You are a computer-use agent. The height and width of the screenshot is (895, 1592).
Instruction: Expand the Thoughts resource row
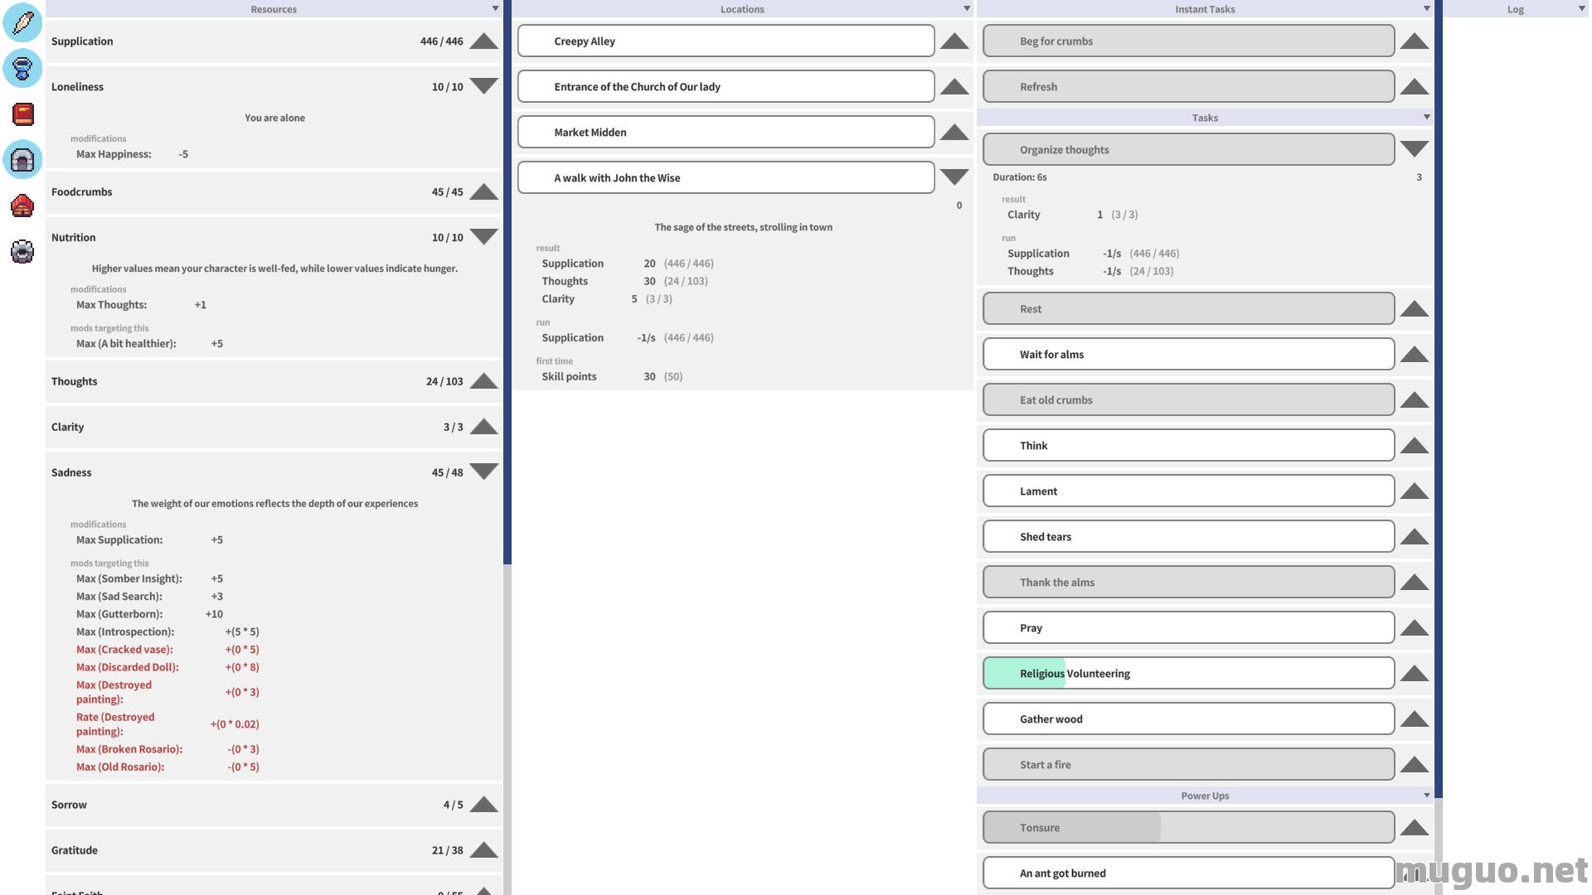(484, 381)
